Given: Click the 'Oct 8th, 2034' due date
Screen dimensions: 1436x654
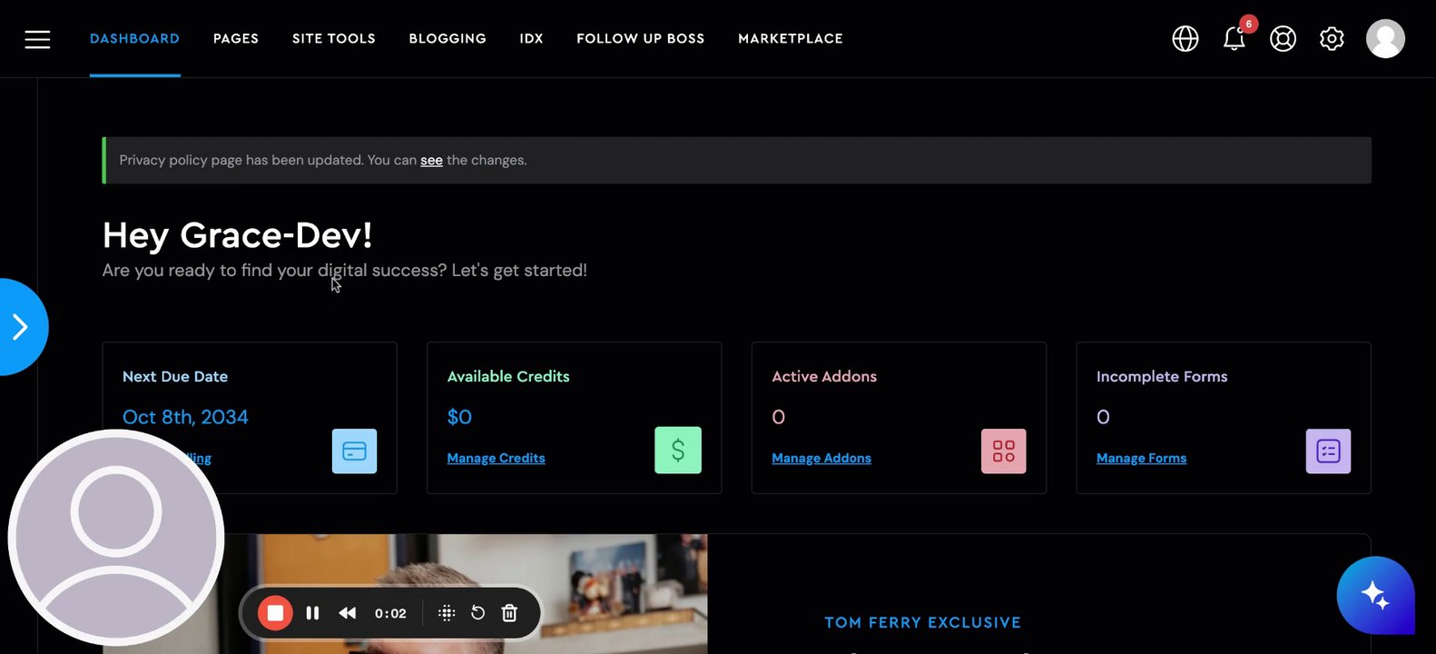Looking at the screenshot, I should point(185,417).
